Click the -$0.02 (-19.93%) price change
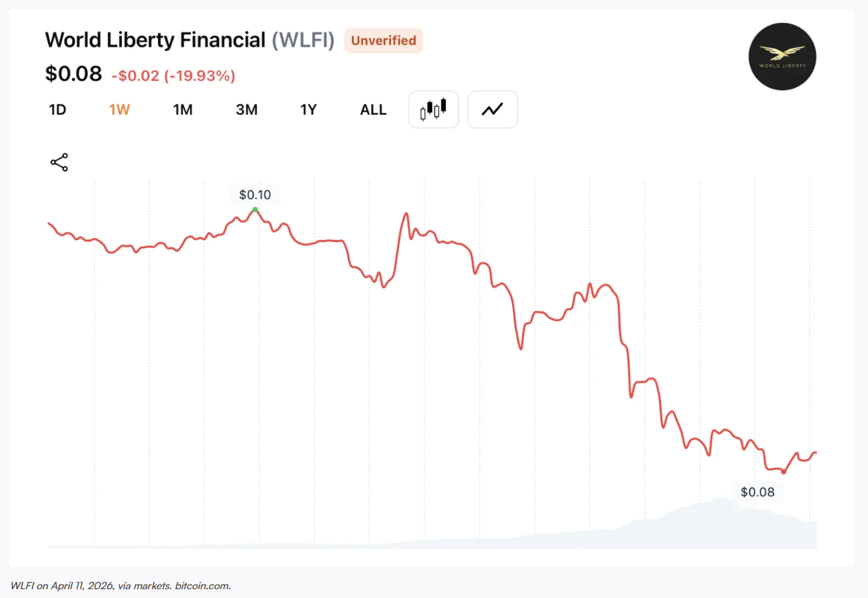The width and height of the screenshot is (868, 598). click(173, 76)
